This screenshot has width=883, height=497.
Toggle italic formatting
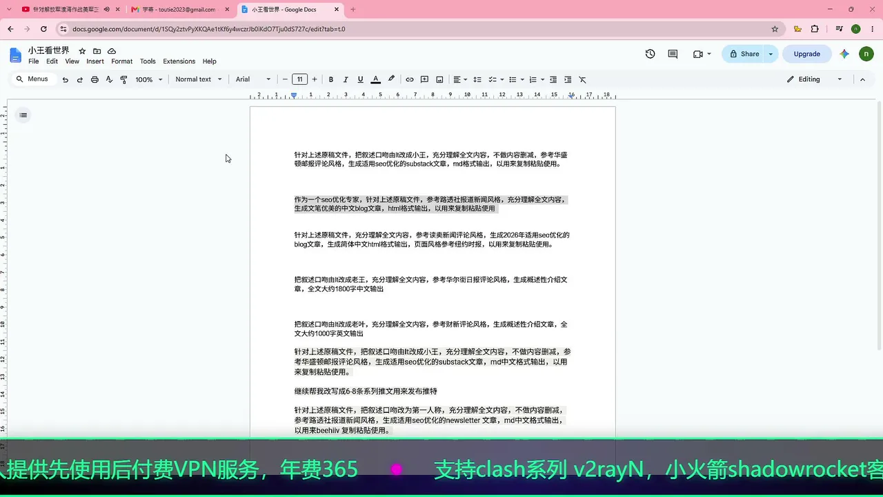[x=346, y=79]
